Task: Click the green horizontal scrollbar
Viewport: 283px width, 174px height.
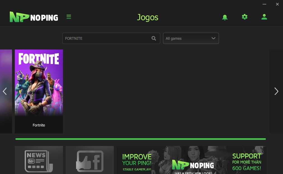Action: (x=141, y=139)
